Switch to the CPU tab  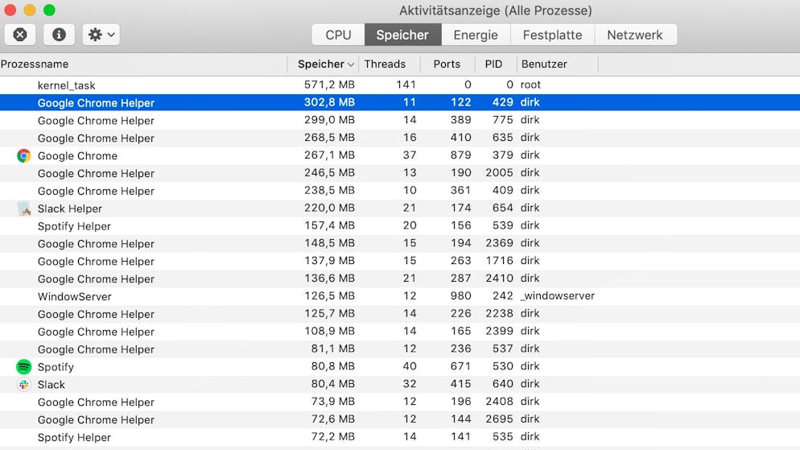point(338,35)
